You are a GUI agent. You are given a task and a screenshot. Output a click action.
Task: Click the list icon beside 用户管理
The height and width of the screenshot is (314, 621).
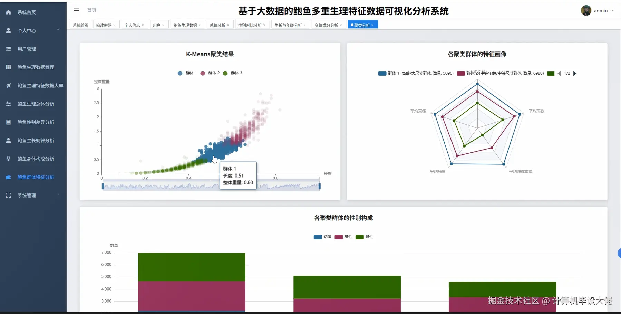(x=8, y=49)
